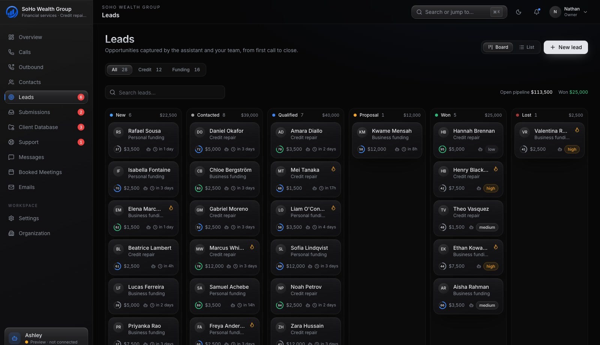The image size is (600, 345).
Task: Click the hot flame icon on Mei Tanaka
Action: pos(333,169)
